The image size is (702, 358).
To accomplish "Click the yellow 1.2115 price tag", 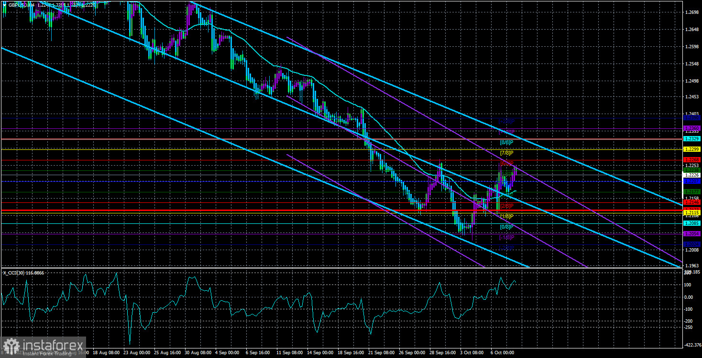I will click(692, 212).
